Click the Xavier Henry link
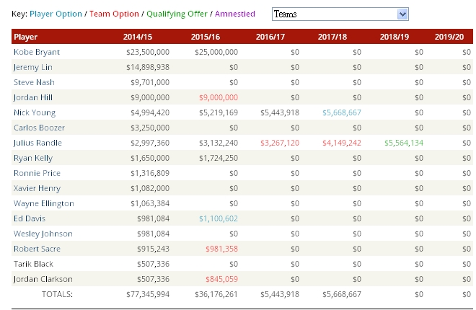476x310 pixels. click(37, 188)
